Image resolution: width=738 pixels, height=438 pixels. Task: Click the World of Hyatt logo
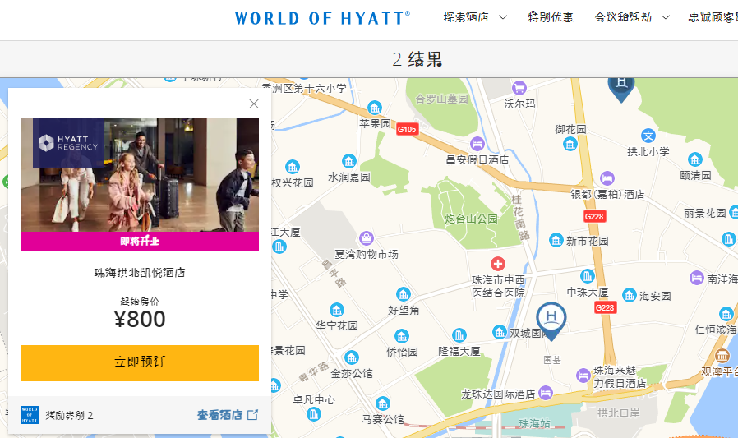pyautogui.click(x=322, y=18)
